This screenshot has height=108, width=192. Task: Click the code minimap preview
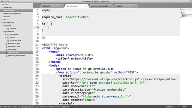click(186, 13)
